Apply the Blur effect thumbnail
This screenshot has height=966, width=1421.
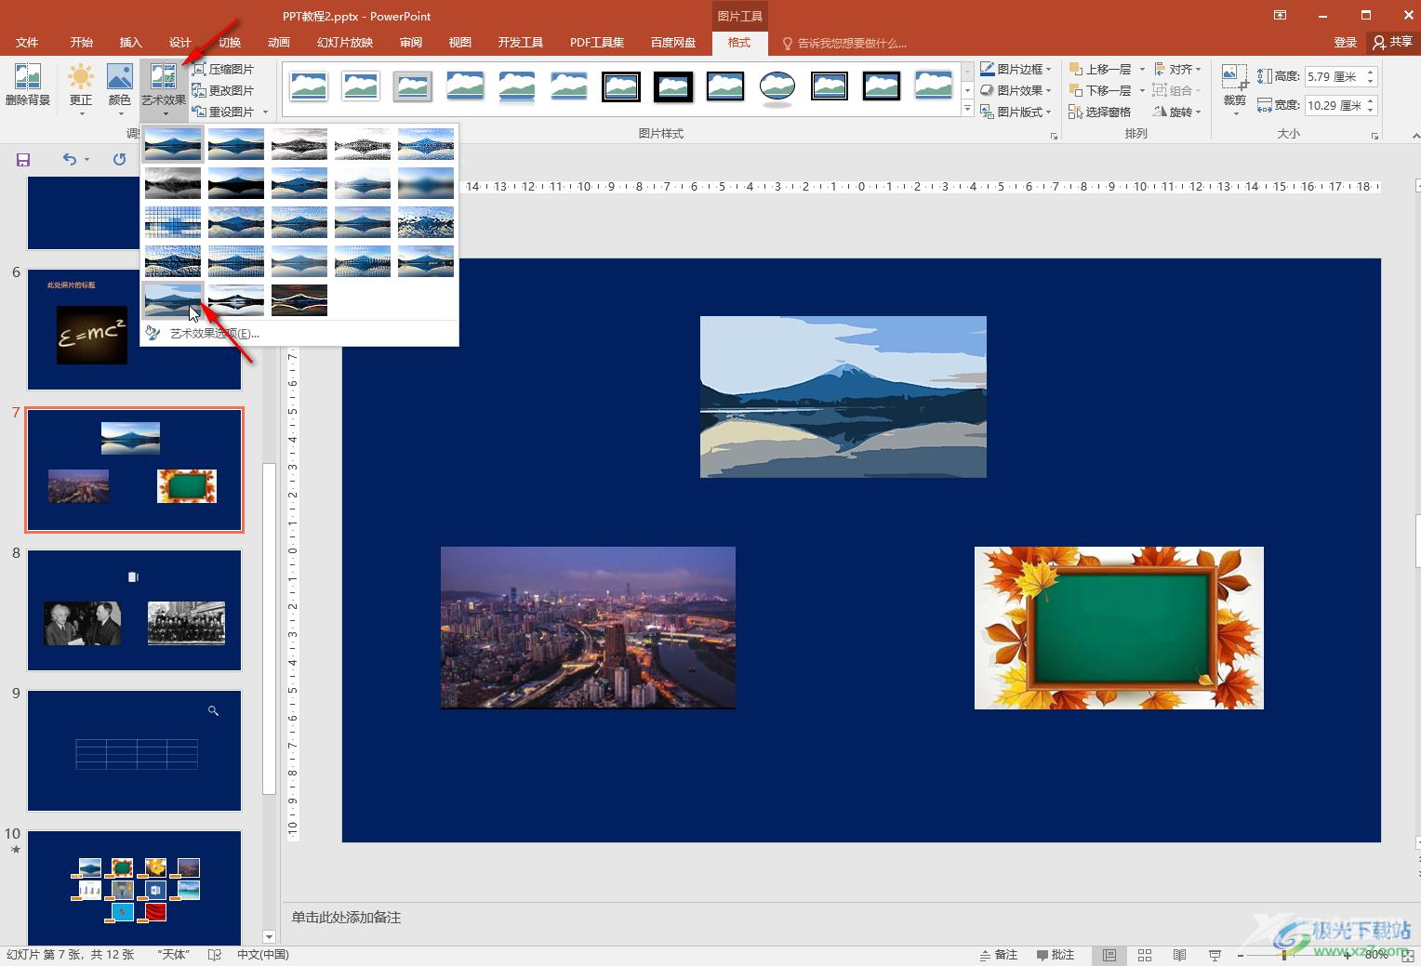pyautogui.click(x=426, y=183)
